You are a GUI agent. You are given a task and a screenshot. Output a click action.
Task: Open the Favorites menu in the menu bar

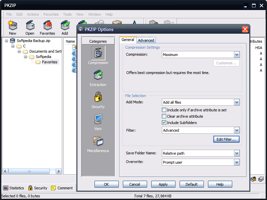pyautogui.click(x=51, y=14)
